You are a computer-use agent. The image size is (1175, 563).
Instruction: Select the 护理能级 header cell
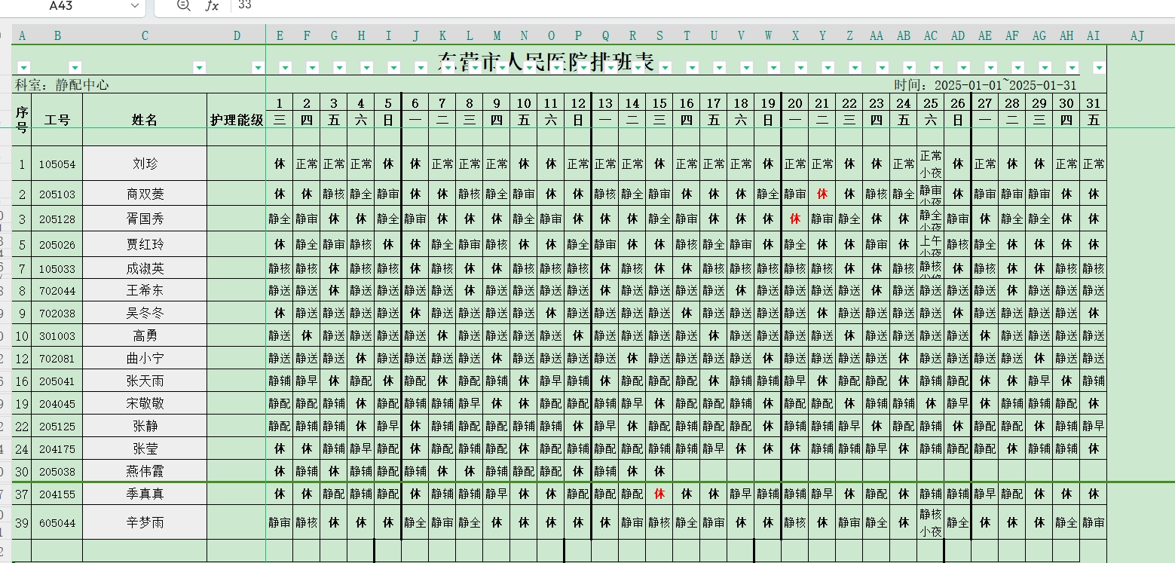pyautogui.click(x=237, y=120)
